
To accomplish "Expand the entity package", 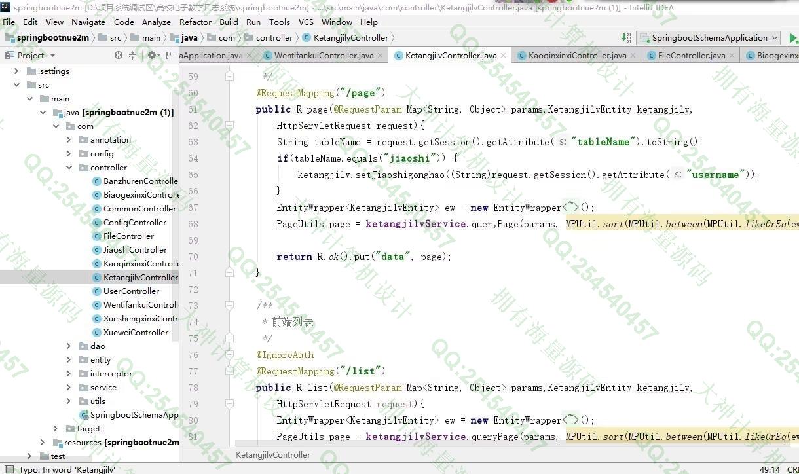I will pyautogui.click(x=69, y=359).
